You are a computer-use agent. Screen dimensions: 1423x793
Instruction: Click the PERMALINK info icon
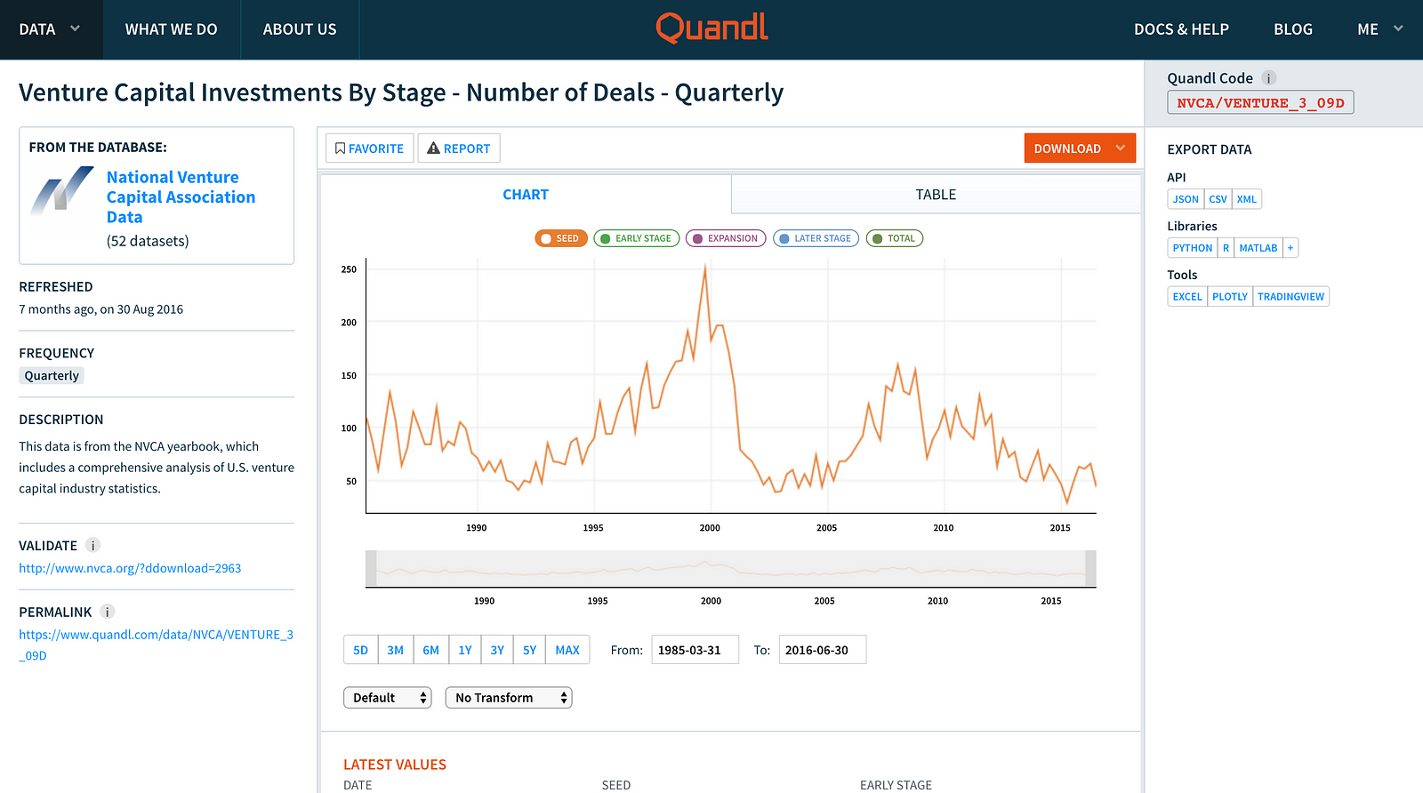[x=107, y=613]
